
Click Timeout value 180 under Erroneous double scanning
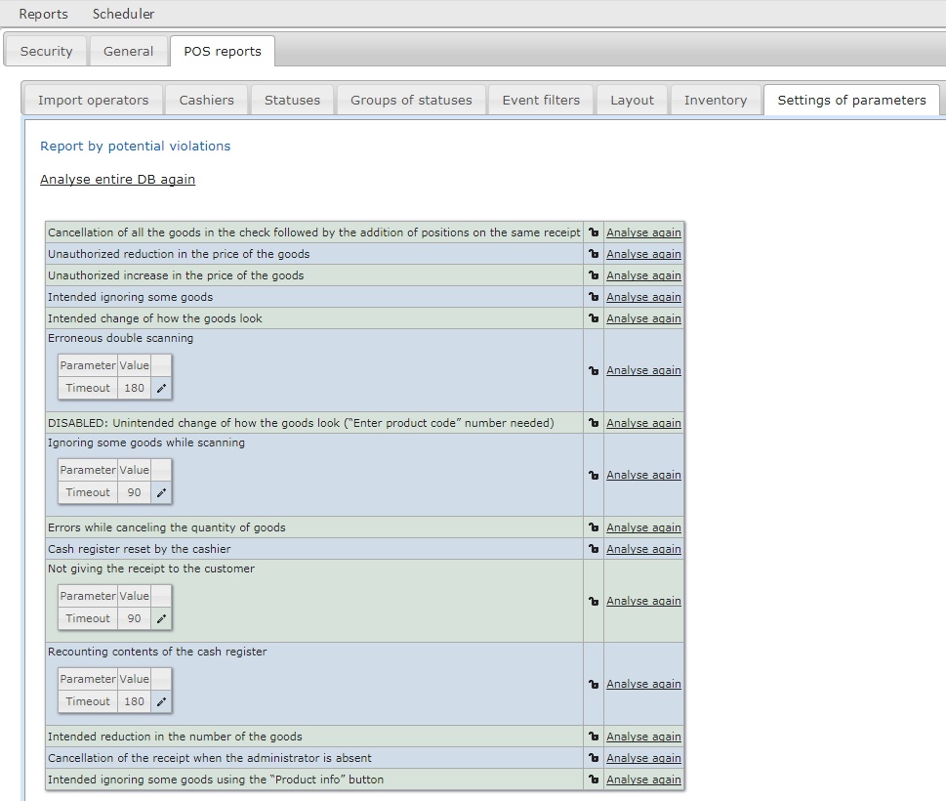(x=134, y=388)
